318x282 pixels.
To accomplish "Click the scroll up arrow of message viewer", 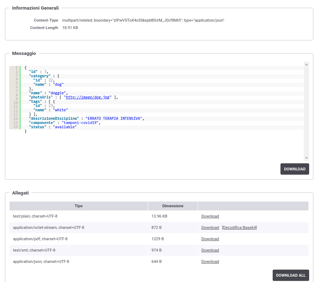I will click(306, 64).
